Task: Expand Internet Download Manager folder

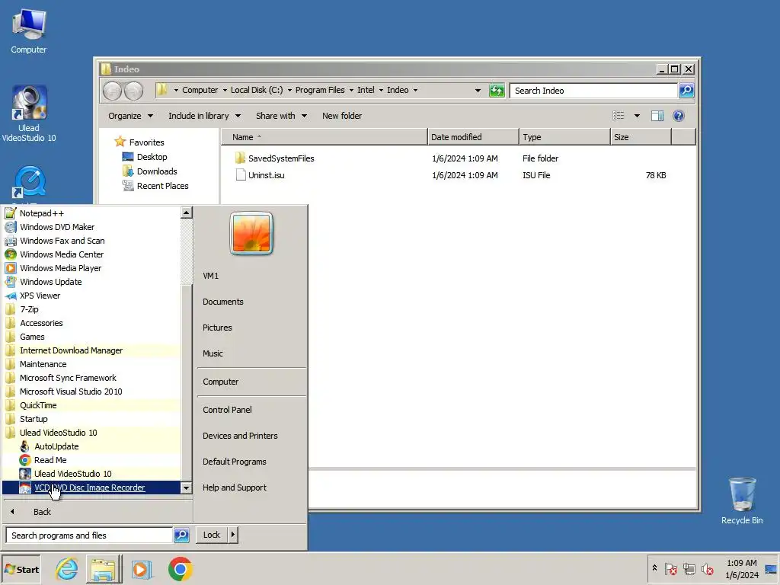Action: click(x=91, y=350)
